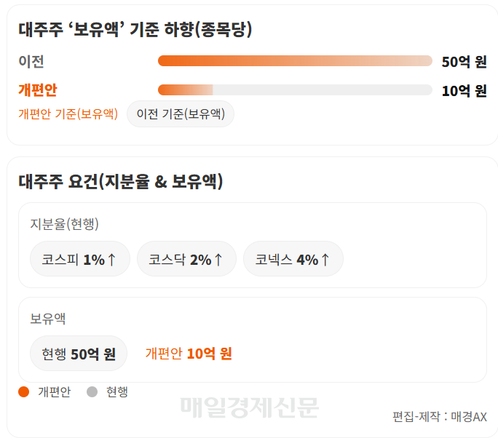This screenshot has height=438, width=498.
Task: Click the 개편안 10억 원 orange text
Action: [189, 354]
